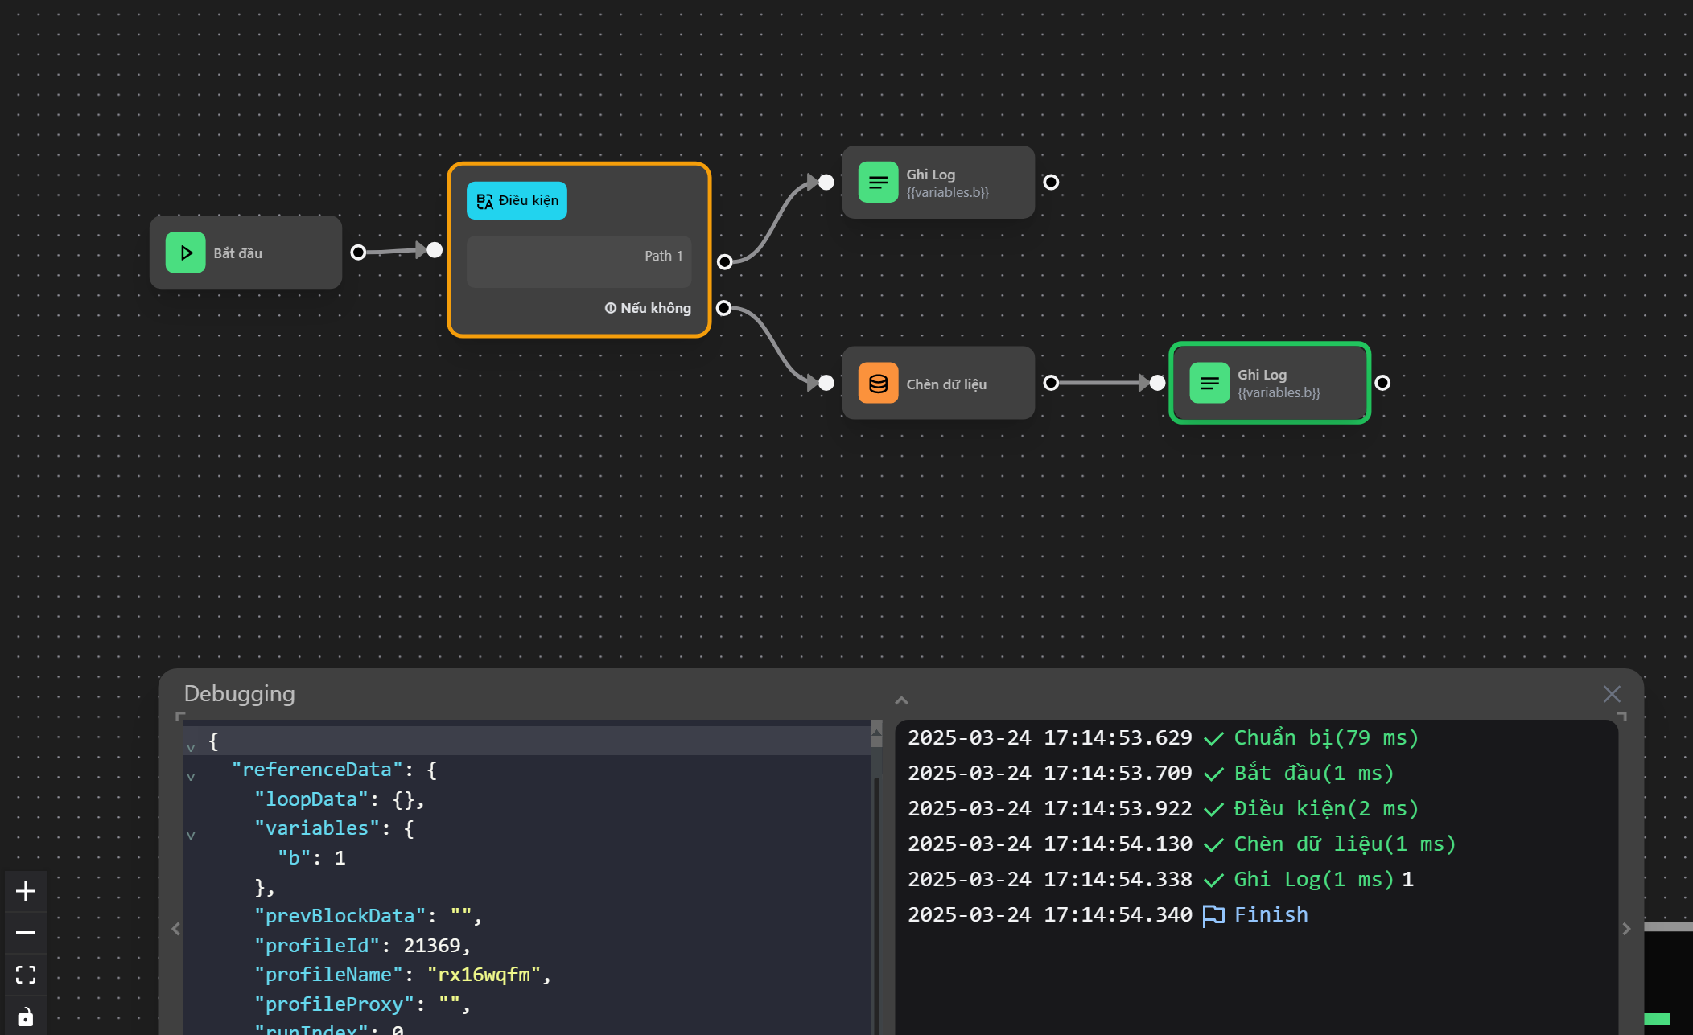Zoom out using the minus icon
Viewport: 1693px width, 1035px height.
(x=26, y=932)
